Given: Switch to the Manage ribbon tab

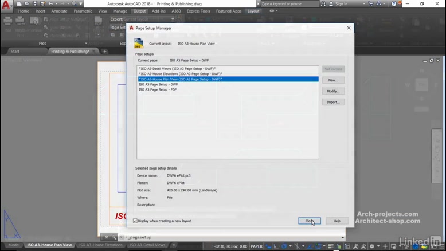Looking at the screenshot, I should pos(120,11).
